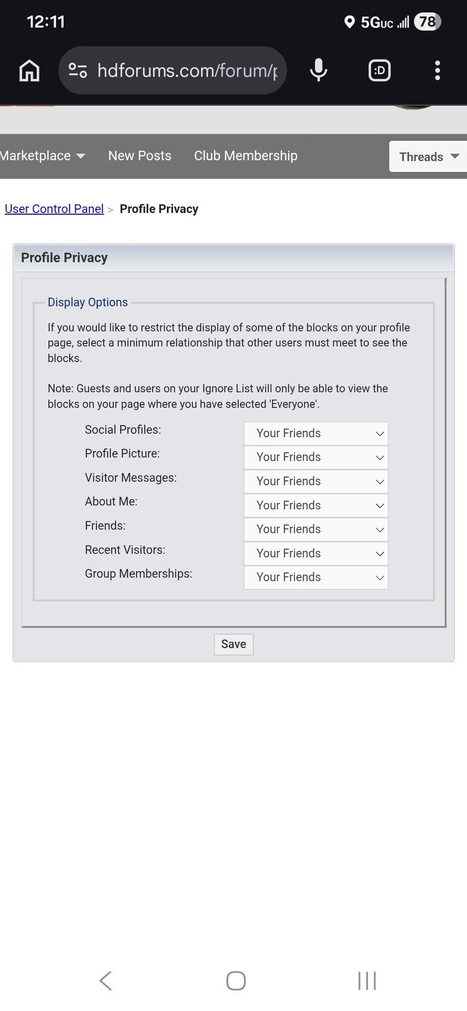
Task: Tap the site settings icon in address bar
Action: click(78, 71)
